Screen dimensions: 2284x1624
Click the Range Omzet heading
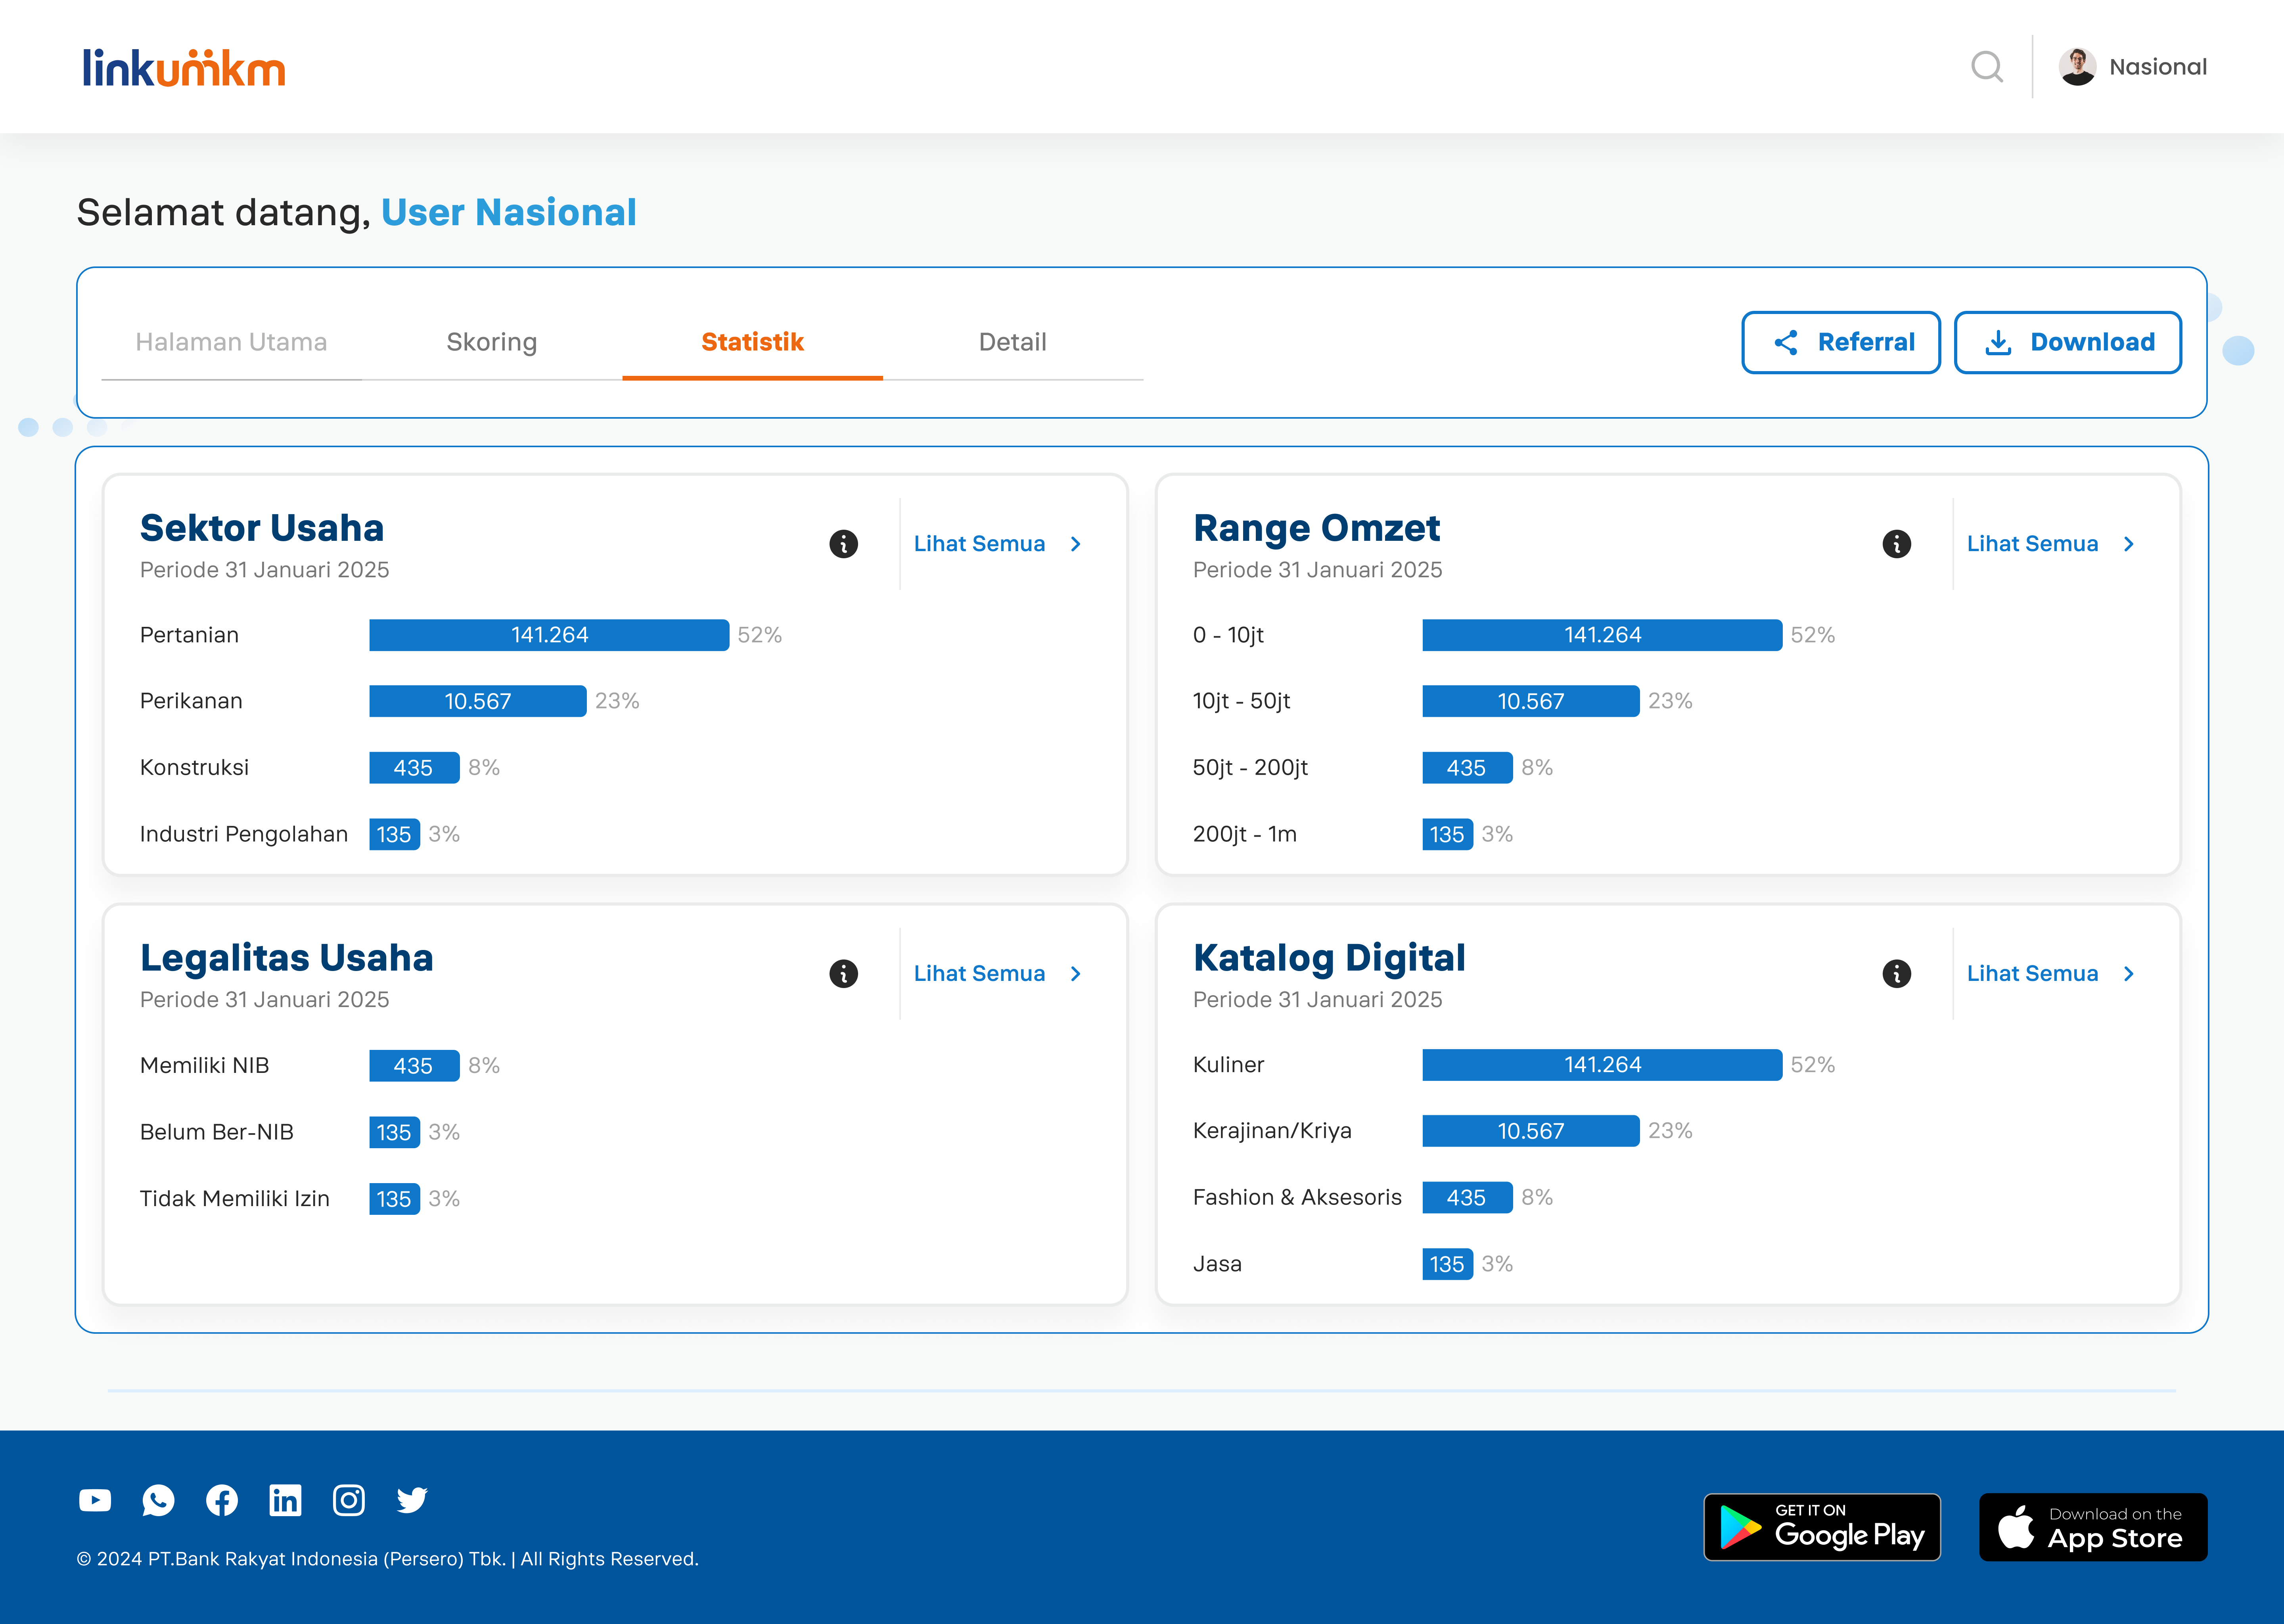coord(1316,529)
